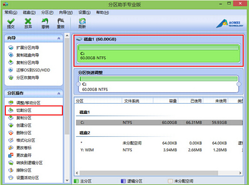
Task: Click the 59.93GB unused value of C:
Action: (219, 123)
